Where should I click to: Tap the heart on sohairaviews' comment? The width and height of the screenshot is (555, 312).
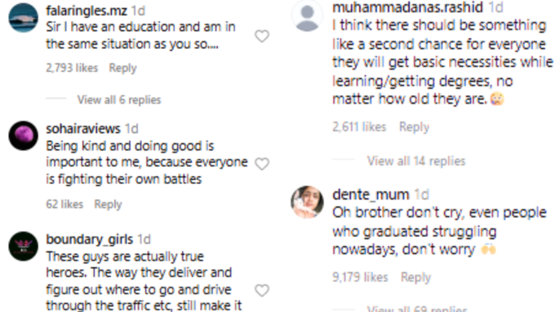262,164
